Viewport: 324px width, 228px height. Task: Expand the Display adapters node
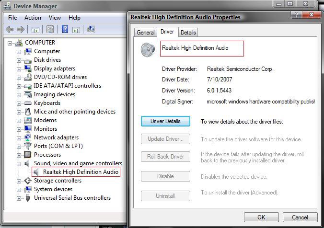tap(19, 69)
